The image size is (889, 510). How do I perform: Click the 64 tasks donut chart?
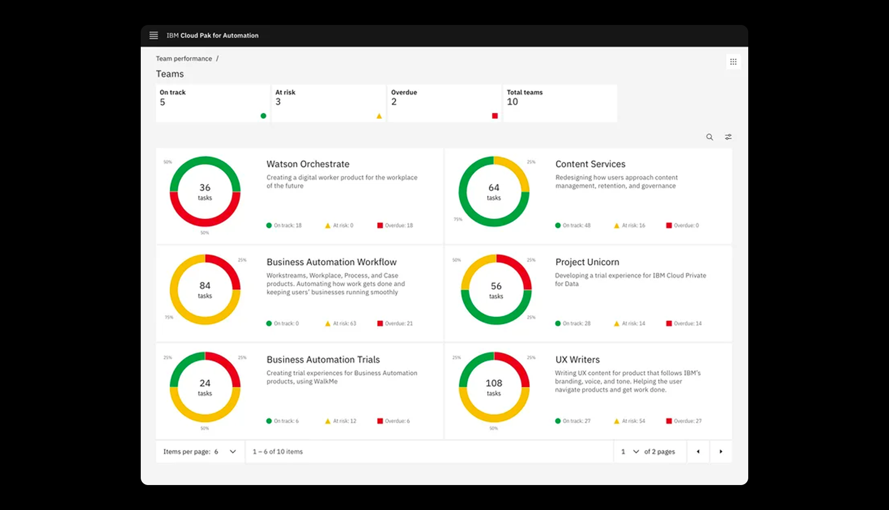(x=494, y=191)
